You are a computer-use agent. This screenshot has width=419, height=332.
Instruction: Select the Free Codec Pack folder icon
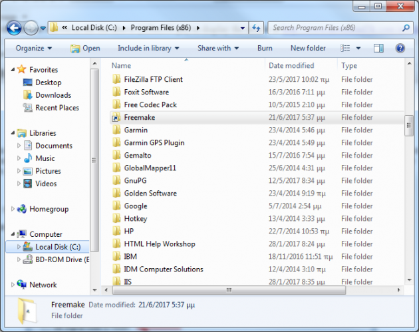(x=116, y=104)
